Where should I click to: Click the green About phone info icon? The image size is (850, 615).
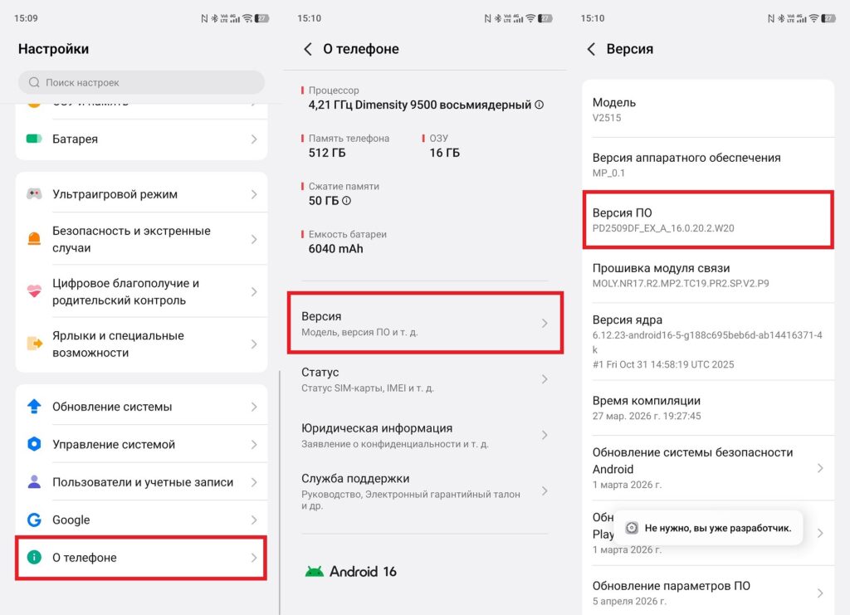point(34,557)
